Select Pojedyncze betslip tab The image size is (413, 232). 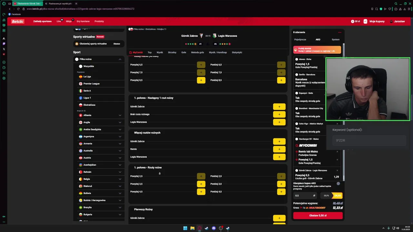coord(300,40)
